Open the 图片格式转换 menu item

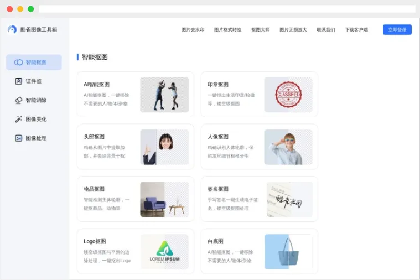coord(227,30)
